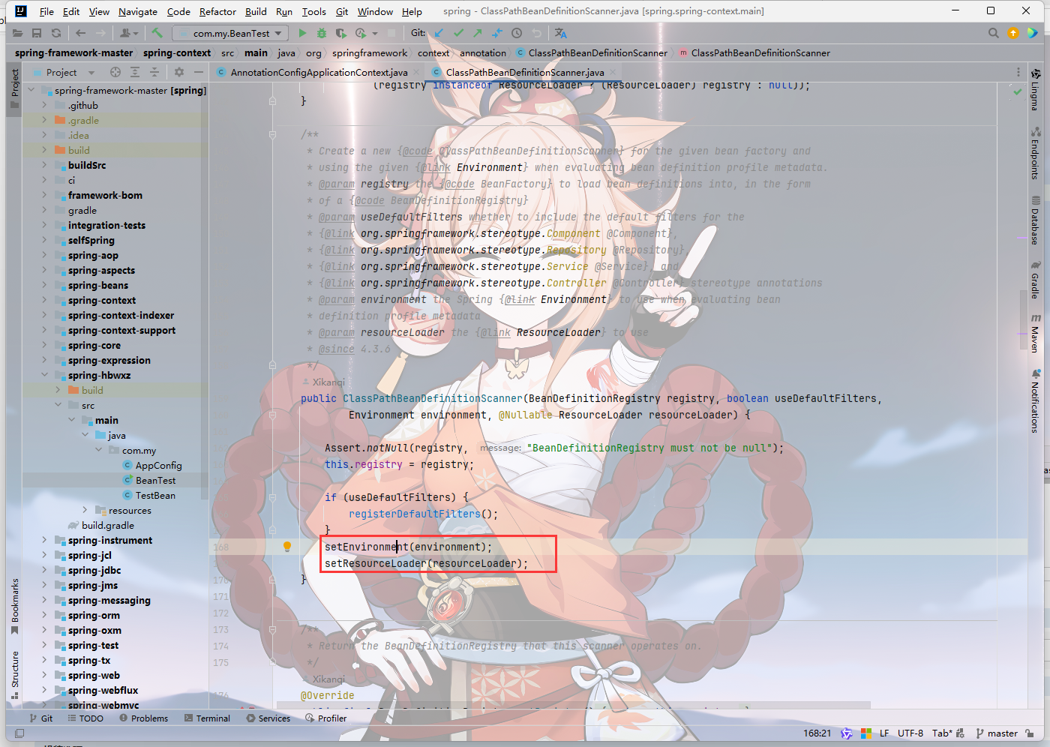
Task: Toggle the Database tool window
Action: 1035,220
